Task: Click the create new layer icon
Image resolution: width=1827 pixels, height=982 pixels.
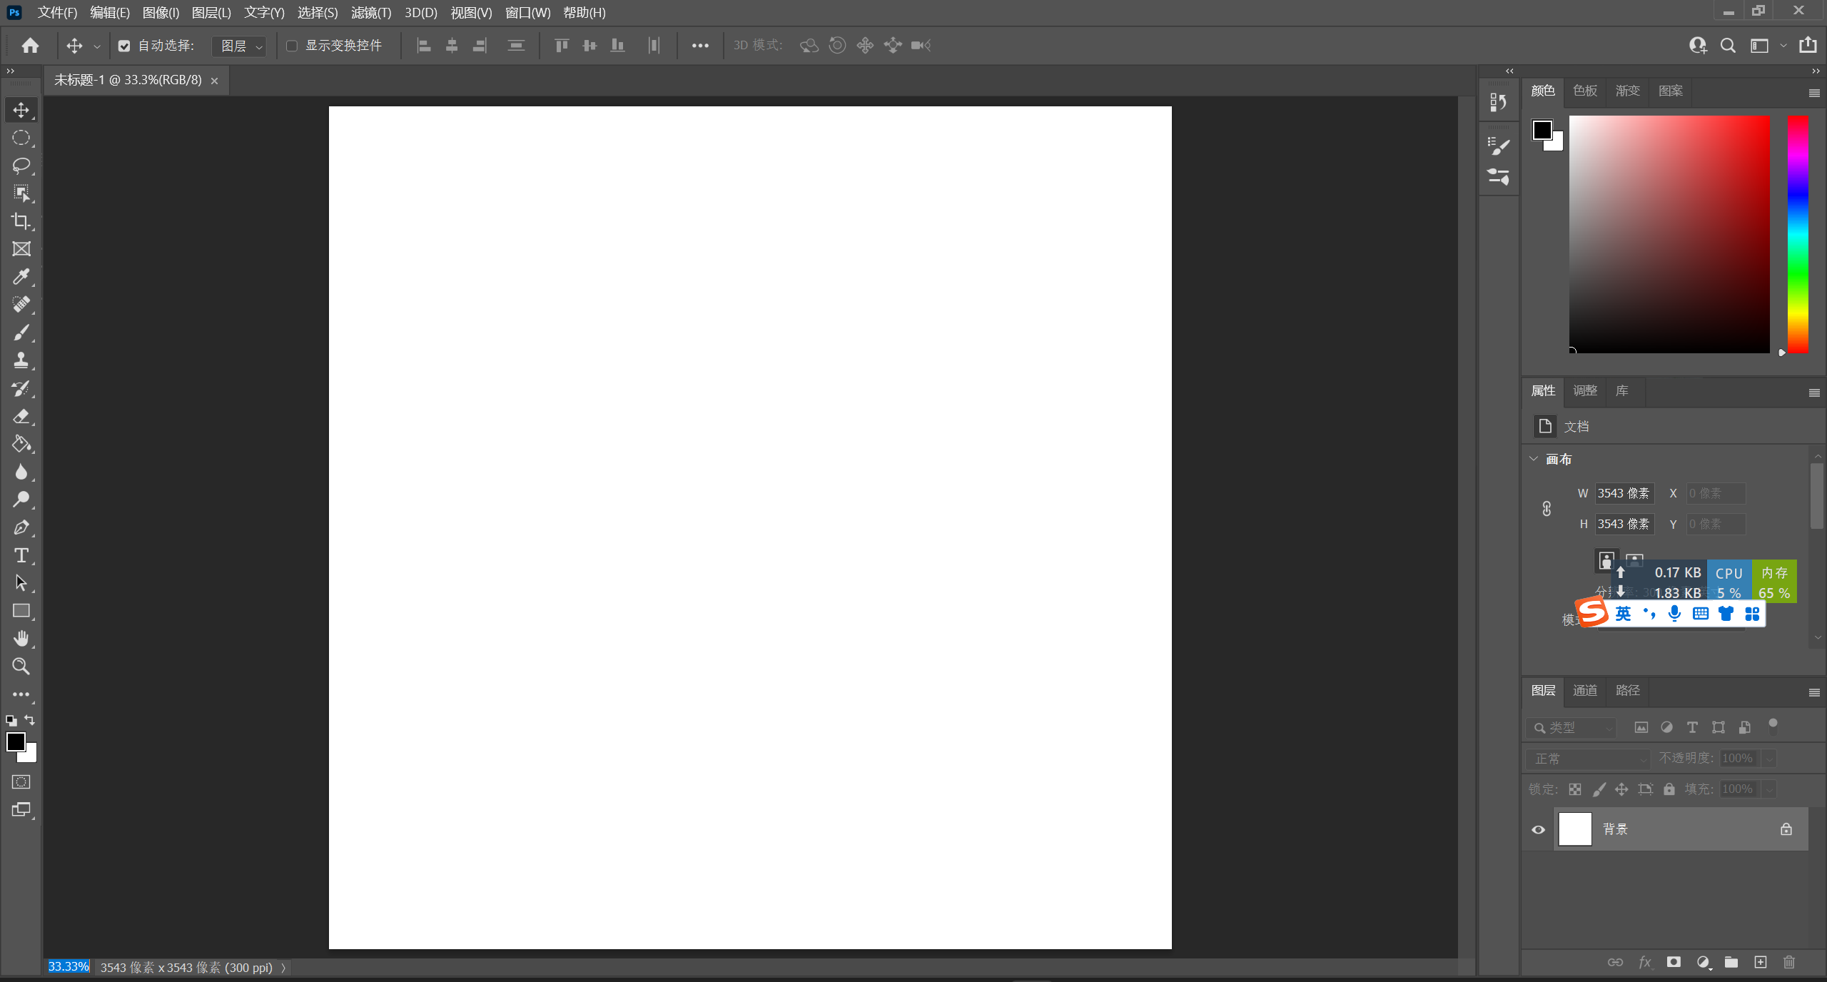Action: coord(1761,962)
